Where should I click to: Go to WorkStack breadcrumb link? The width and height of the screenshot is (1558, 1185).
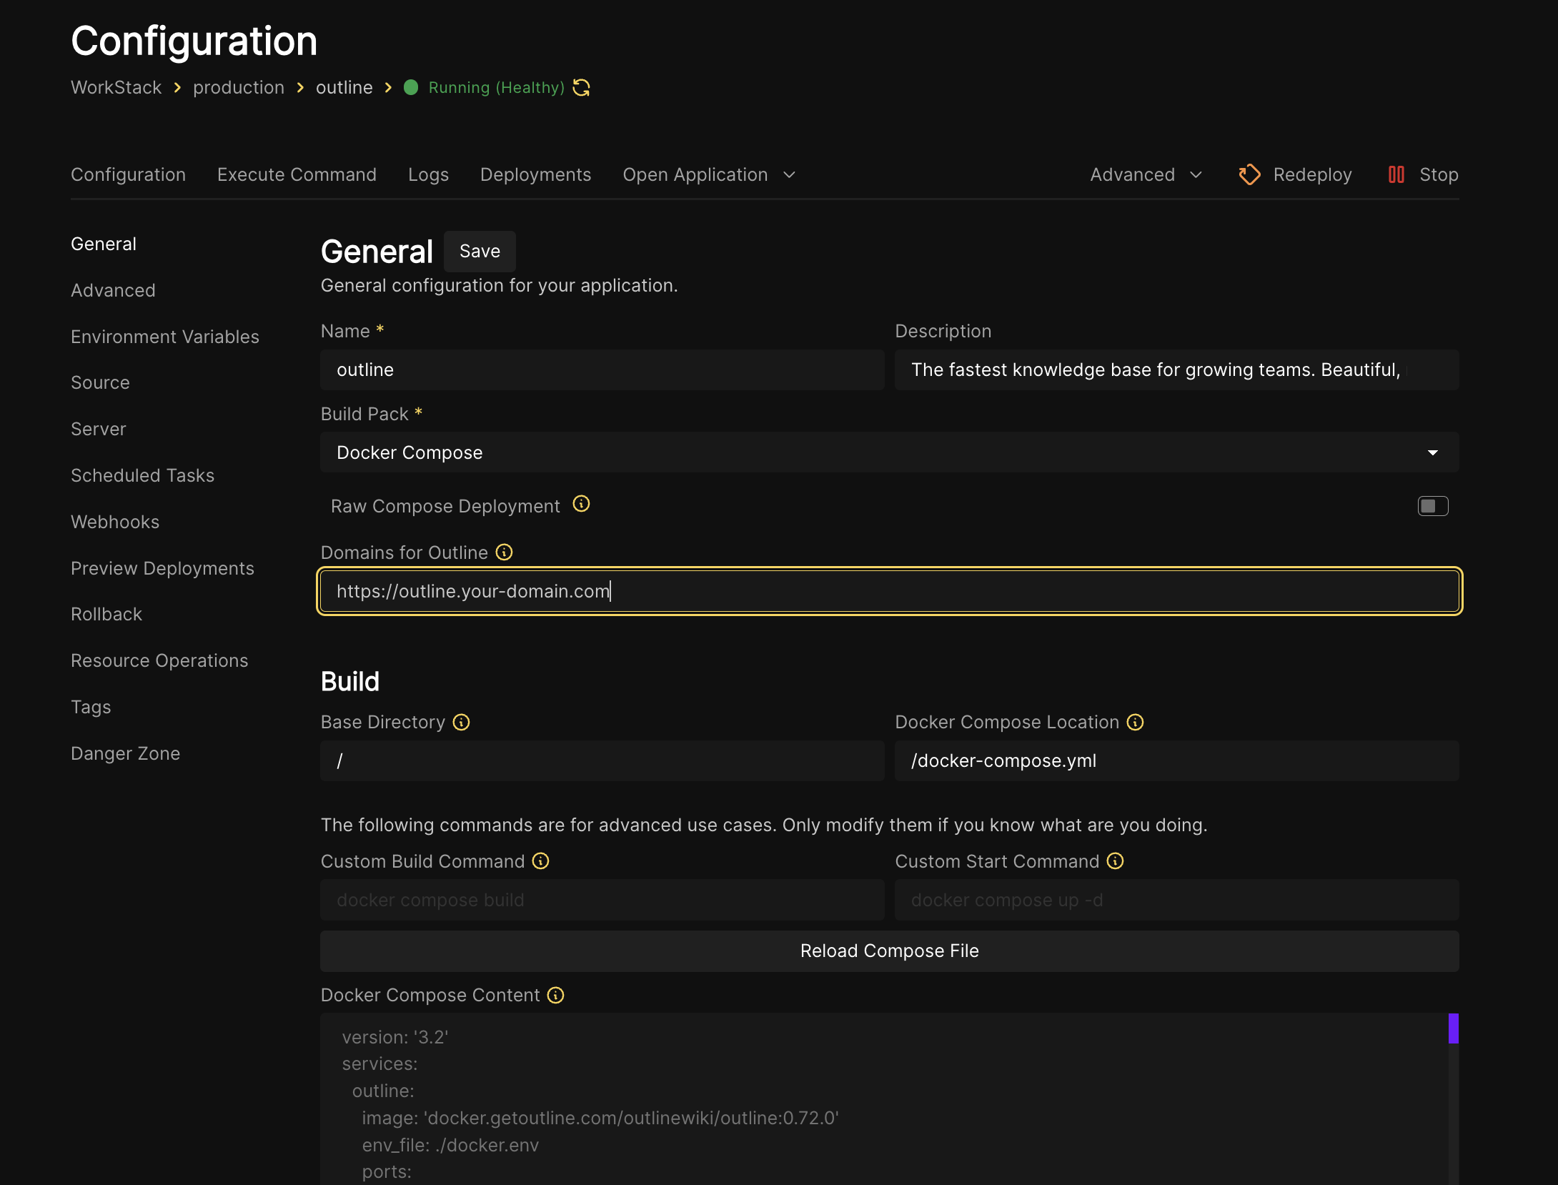[x=116, y=88]
